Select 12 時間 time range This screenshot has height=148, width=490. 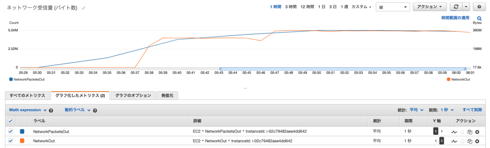(x=307, y=7)
